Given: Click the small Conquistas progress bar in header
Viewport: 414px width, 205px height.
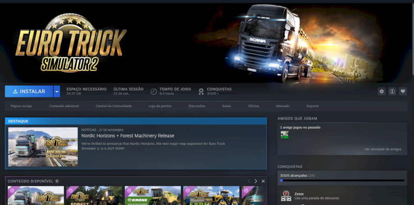Looking at the screenshot, I should (227, 94).
